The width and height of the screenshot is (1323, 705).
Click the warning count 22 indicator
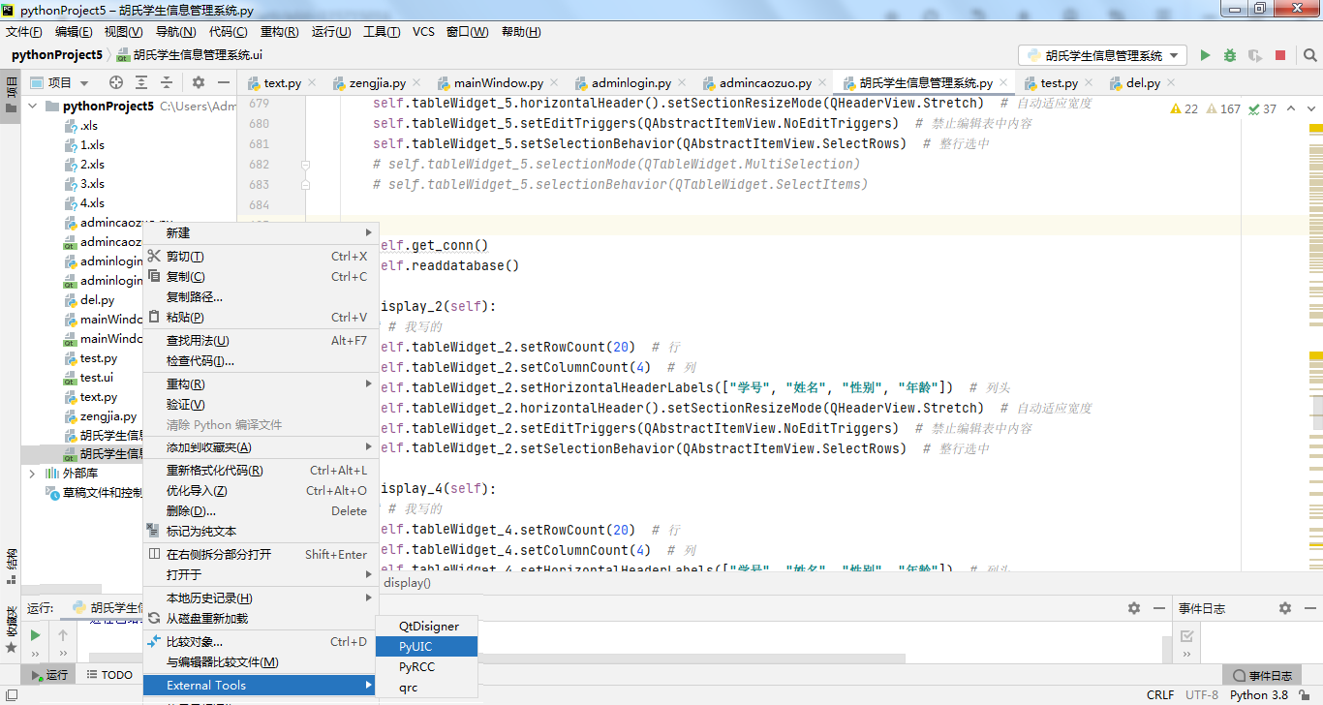(1184, 108)
